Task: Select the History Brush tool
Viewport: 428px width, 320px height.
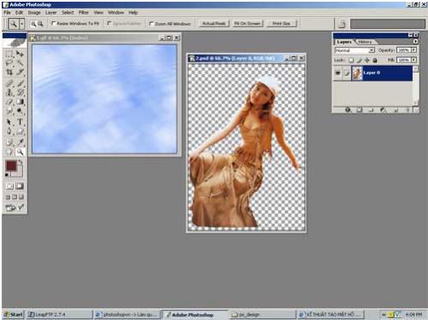Action: pyautogui.click(x=20, y=92)
